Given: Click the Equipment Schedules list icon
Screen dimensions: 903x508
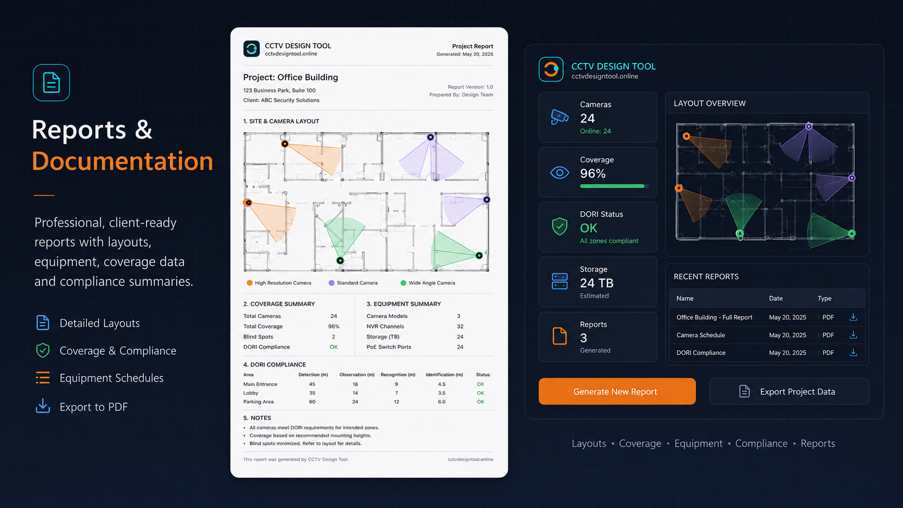Looking at the screenshot, I should [x=43, y=378].
